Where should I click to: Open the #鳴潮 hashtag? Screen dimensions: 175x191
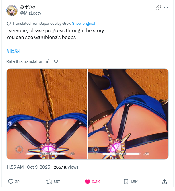click(13, 51)
